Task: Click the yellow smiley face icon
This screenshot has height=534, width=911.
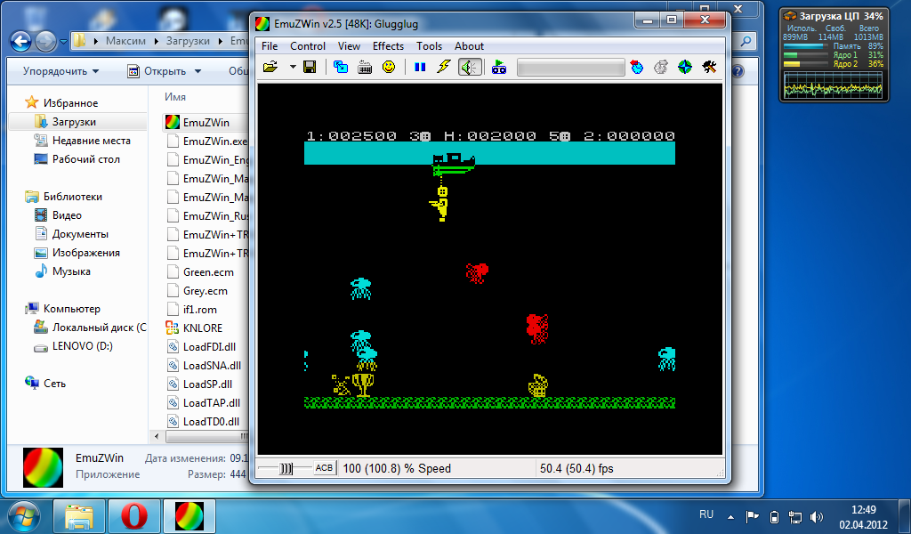Action: point(389,67)
